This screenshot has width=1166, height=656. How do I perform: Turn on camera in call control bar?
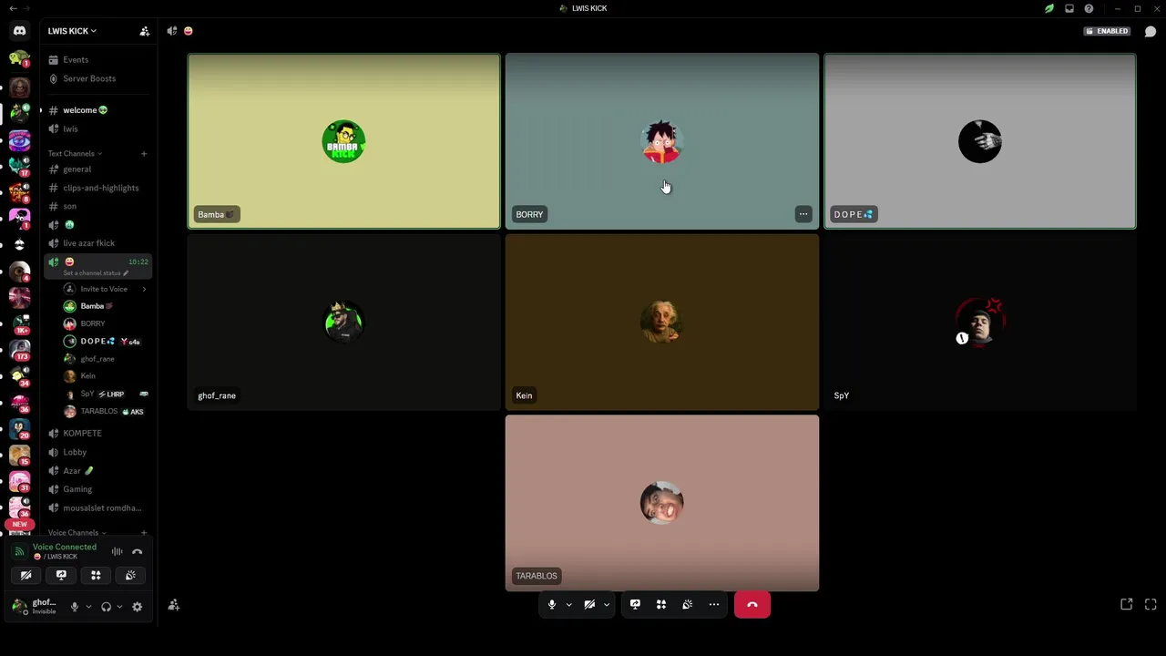589,604
